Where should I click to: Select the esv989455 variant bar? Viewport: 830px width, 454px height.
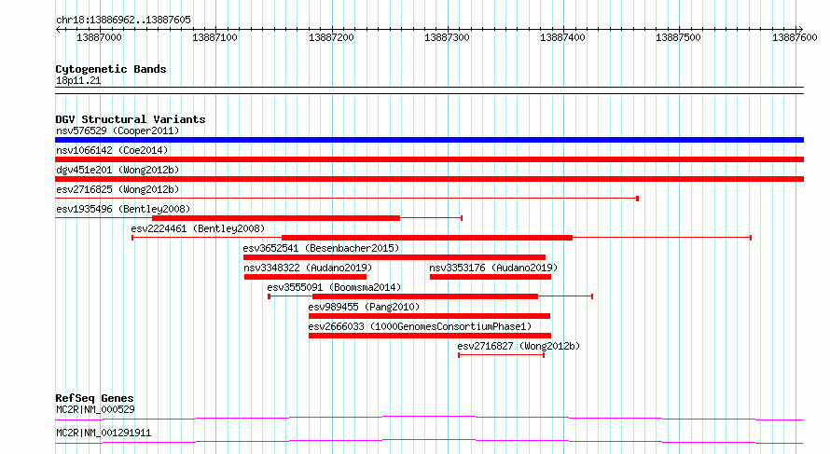[429, 316]
